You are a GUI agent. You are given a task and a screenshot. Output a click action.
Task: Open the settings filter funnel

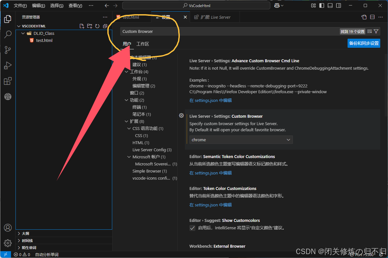point(376,31)
